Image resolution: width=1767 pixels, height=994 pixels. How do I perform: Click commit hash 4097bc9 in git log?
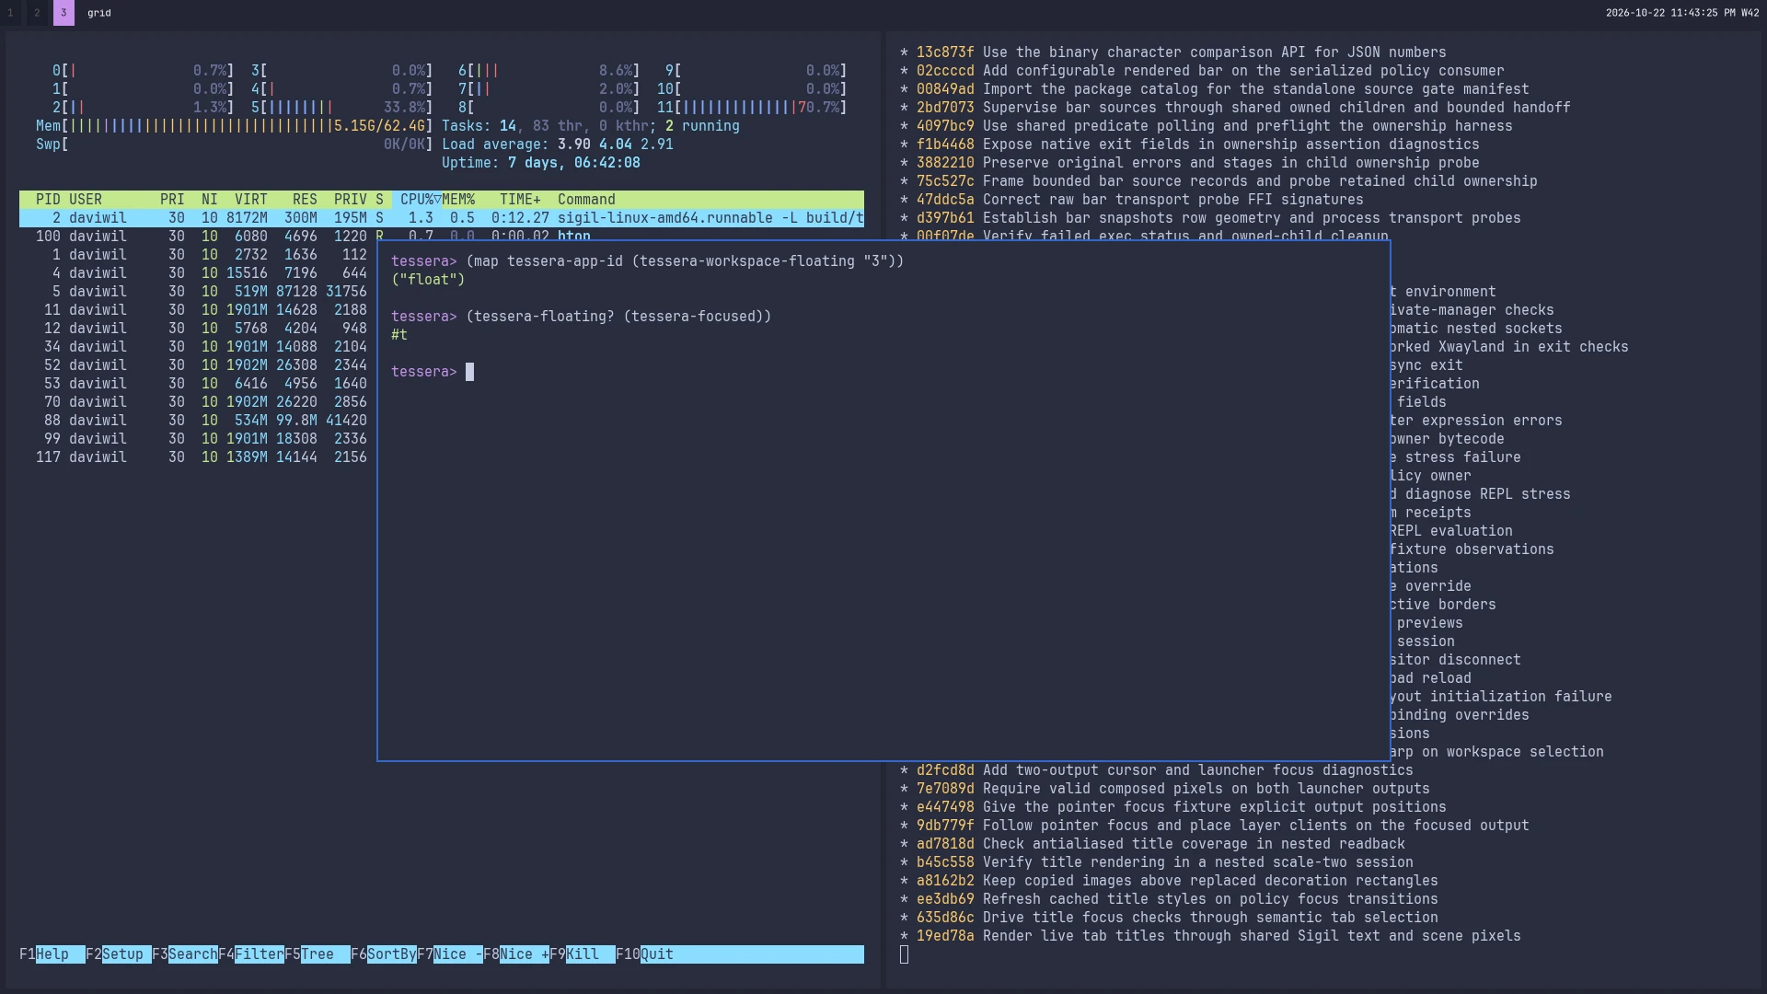[x=945, y=126]
